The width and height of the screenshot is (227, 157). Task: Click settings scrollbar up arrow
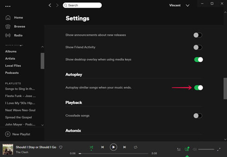tap(225, 12)
